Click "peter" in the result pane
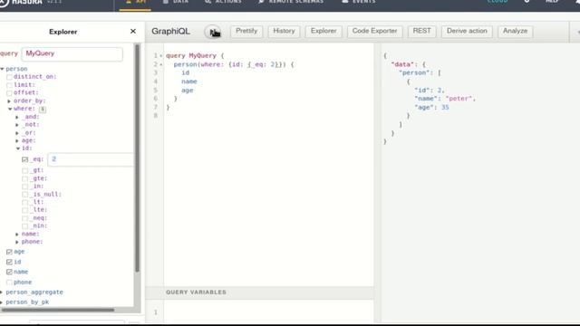580x326 pixels. click(x=459, y=99)
